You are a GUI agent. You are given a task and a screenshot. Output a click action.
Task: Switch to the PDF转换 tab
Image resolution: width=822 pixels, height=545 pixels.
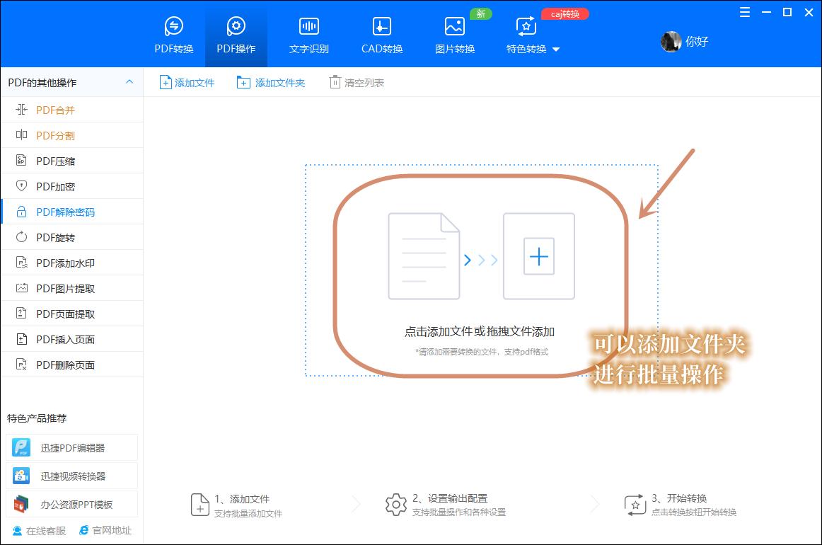pos(173,34)
